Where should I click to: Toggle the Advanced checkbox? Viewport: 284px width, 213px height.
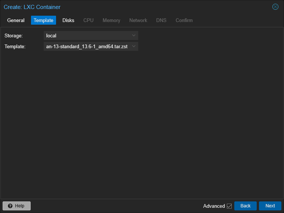[229, 206]
